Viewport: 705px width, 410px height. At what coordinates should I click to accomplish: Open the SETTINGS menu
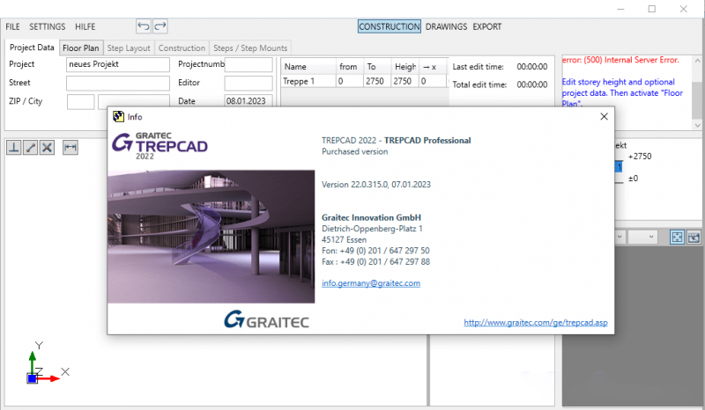48,26
